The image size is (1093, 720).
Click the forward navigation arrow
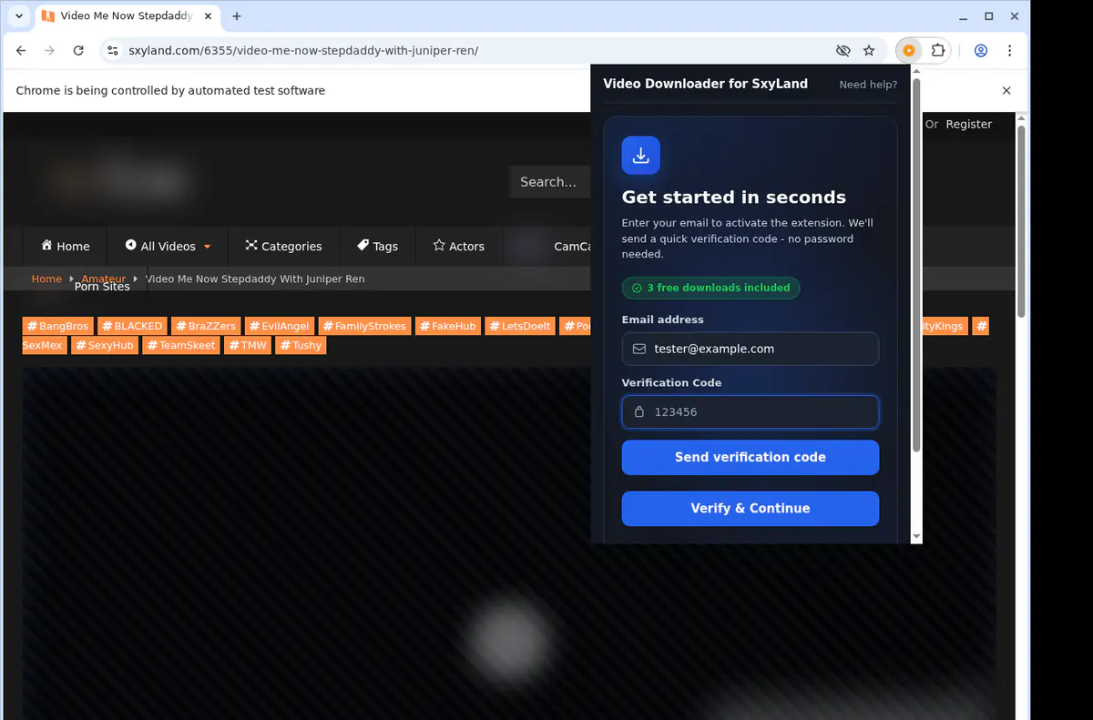coord(49,51)
